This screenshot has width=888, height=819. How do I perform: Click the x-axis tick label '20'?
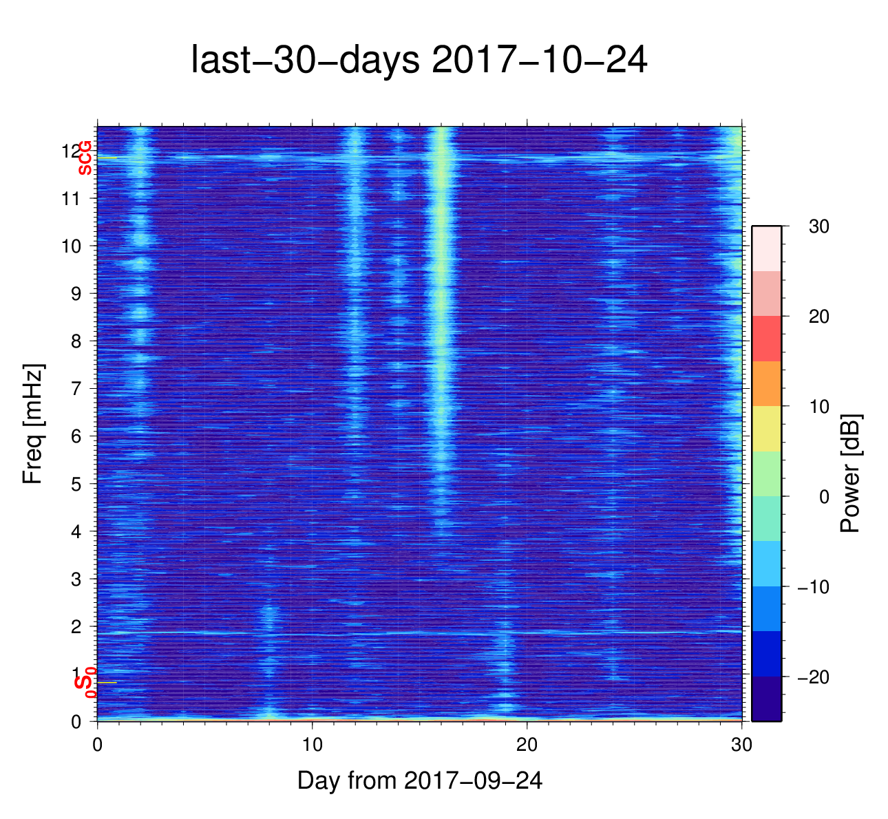click(527, 745)
